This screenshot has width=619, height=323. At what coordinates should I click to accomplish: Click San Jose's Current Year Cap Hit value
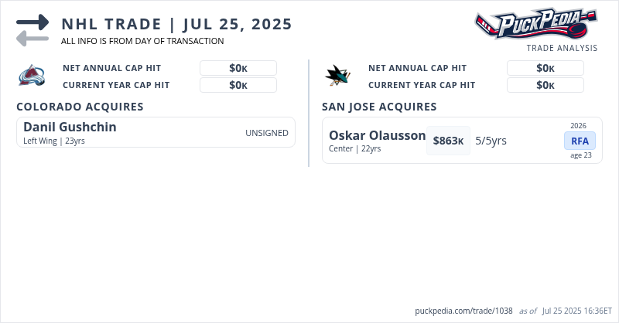[545, 85]
